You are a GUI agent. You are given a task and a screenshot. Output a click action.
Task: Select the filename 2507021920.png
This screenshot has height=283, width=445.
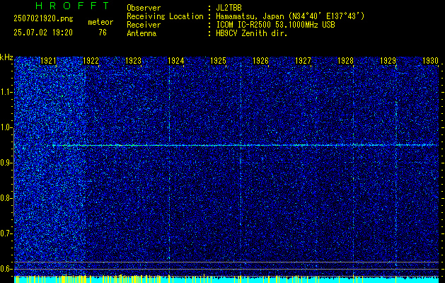click(43, 19)
